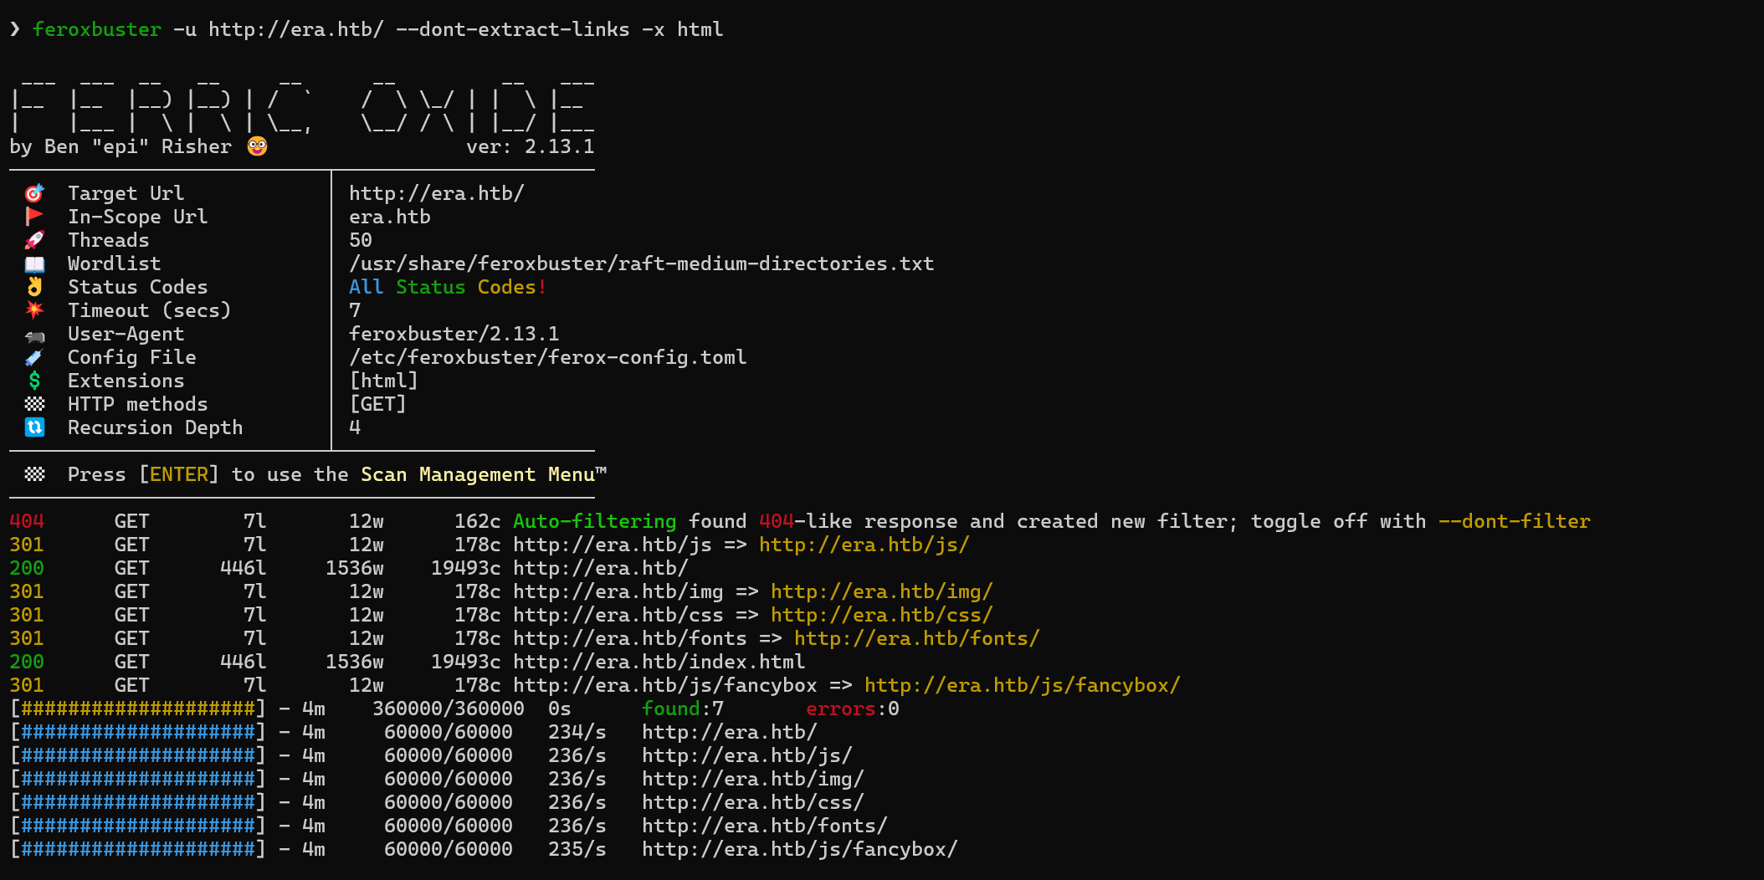Click the emoji face after Risher
1764x880 pixels.
(258, 146)
